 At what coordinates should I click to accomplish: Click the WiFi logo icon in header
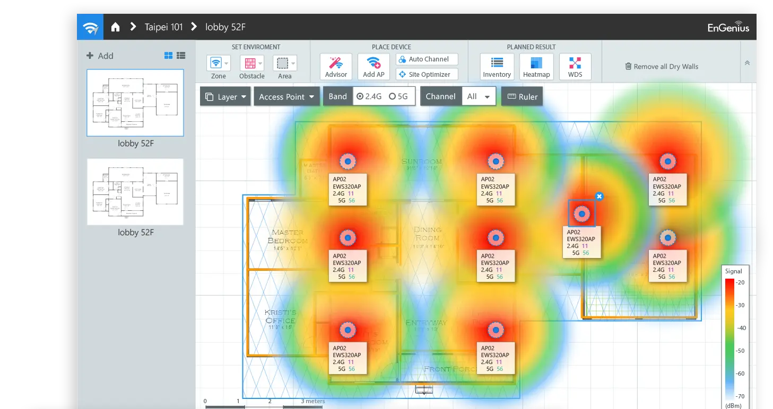tap(91, 28)
